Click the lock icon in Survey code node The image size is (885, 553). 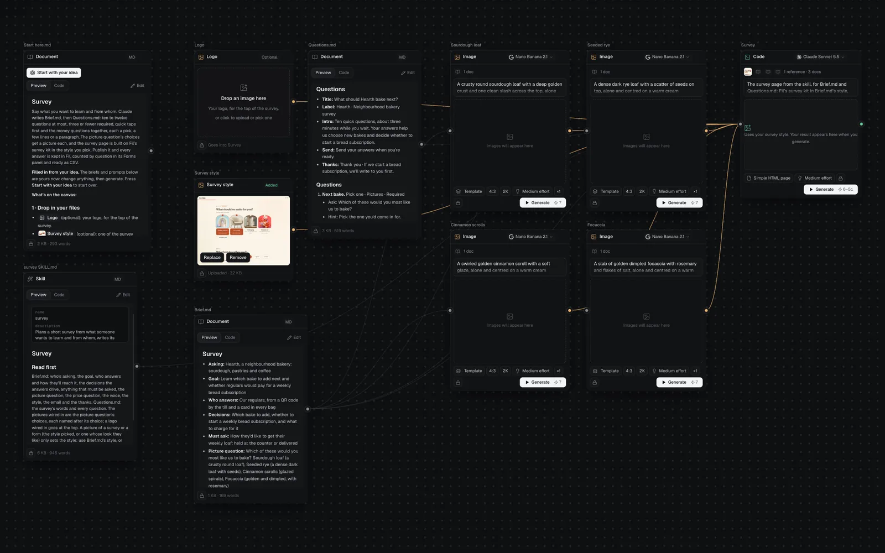pyautogui.click(x=841, y=178)
